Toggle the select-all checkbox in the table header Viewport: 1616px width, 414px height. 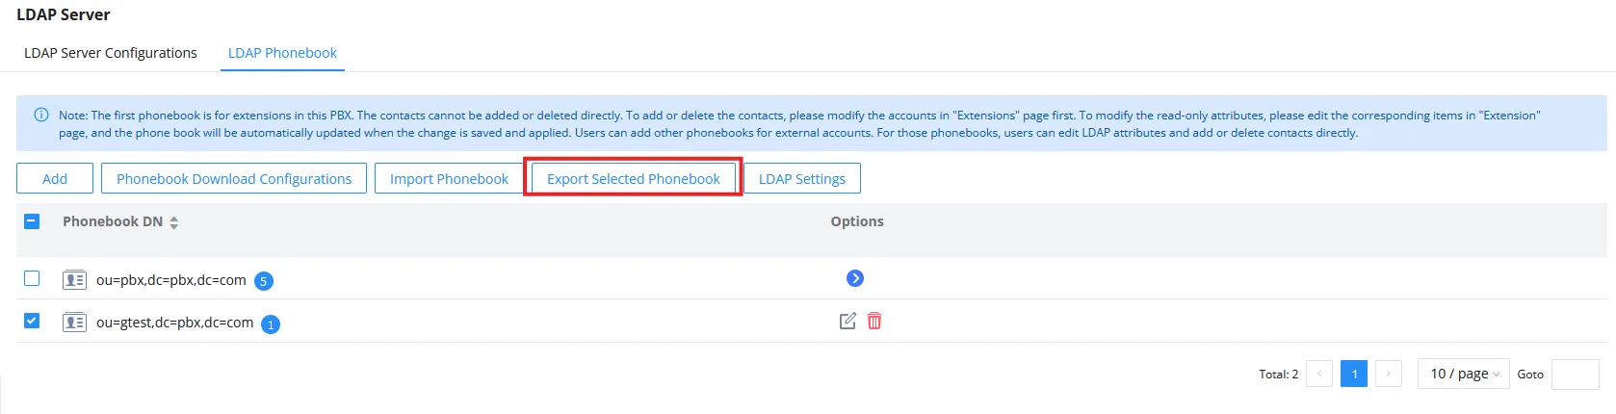32,220
